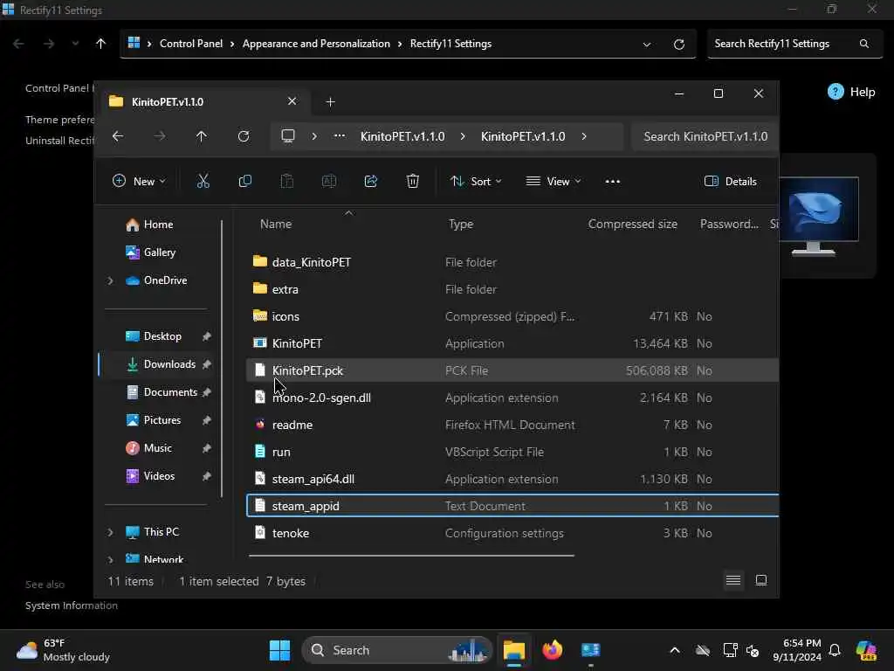This screenshot has height=671, width=894.
Task: Open the New dropdown menu
Action: (139, 182)
